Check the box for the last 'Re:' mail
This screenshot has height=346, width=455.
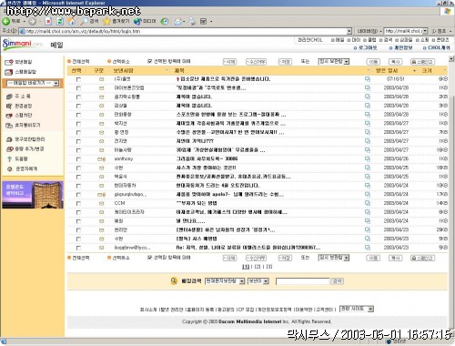coord(78,248)
